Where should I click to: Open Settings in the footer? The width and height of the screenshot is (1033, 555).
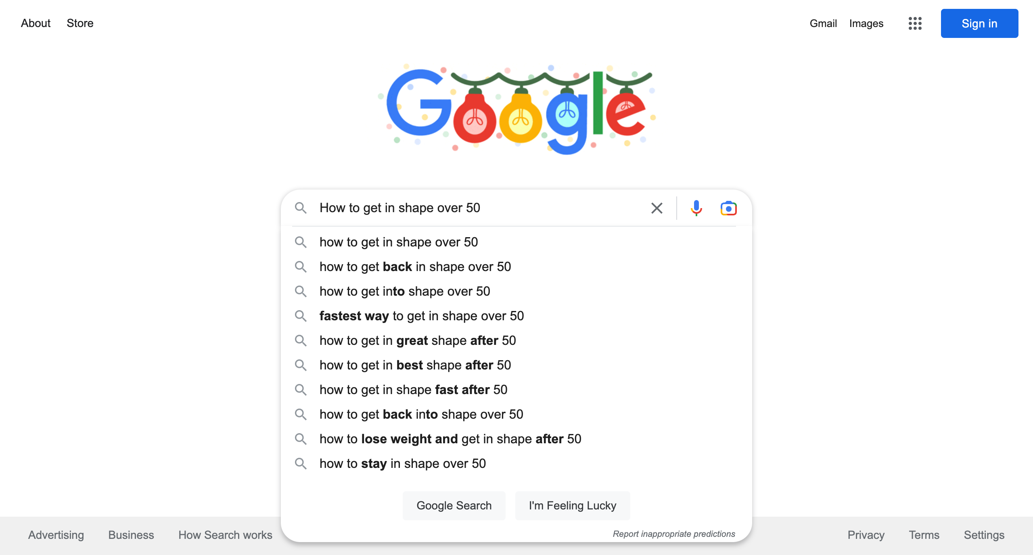click(984, 535)
